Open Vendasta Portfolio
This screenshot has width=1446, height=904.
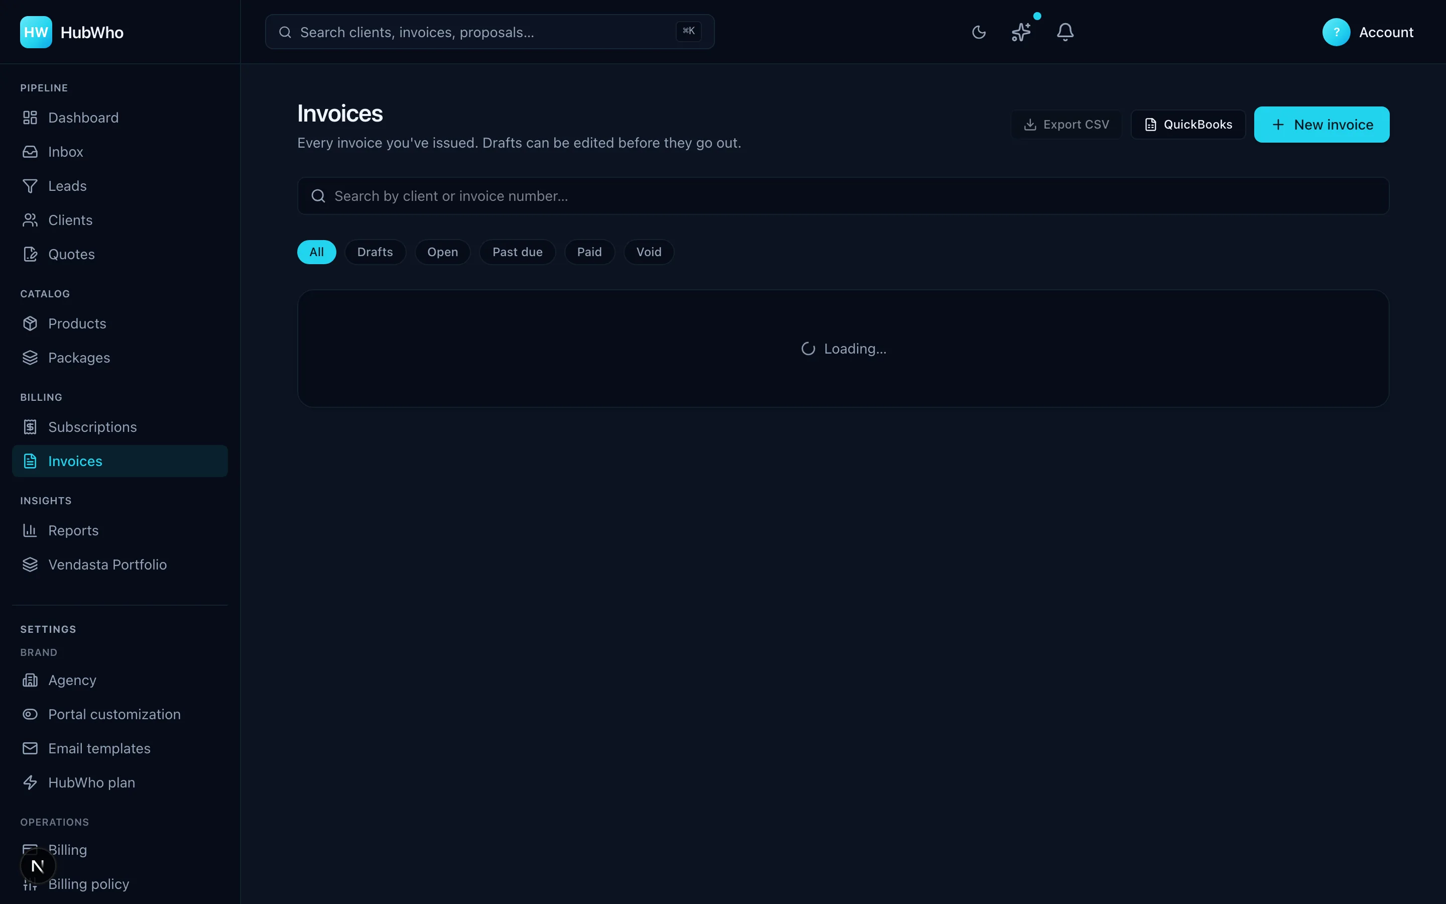pyautogui.click(x=119, y=564)
